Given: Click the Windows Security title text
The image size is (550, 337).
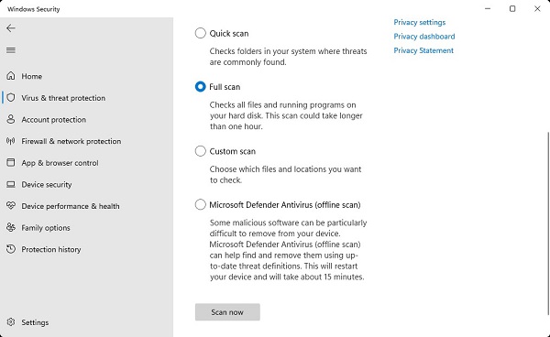Looking at the screenshot, I should click(34, 9).
